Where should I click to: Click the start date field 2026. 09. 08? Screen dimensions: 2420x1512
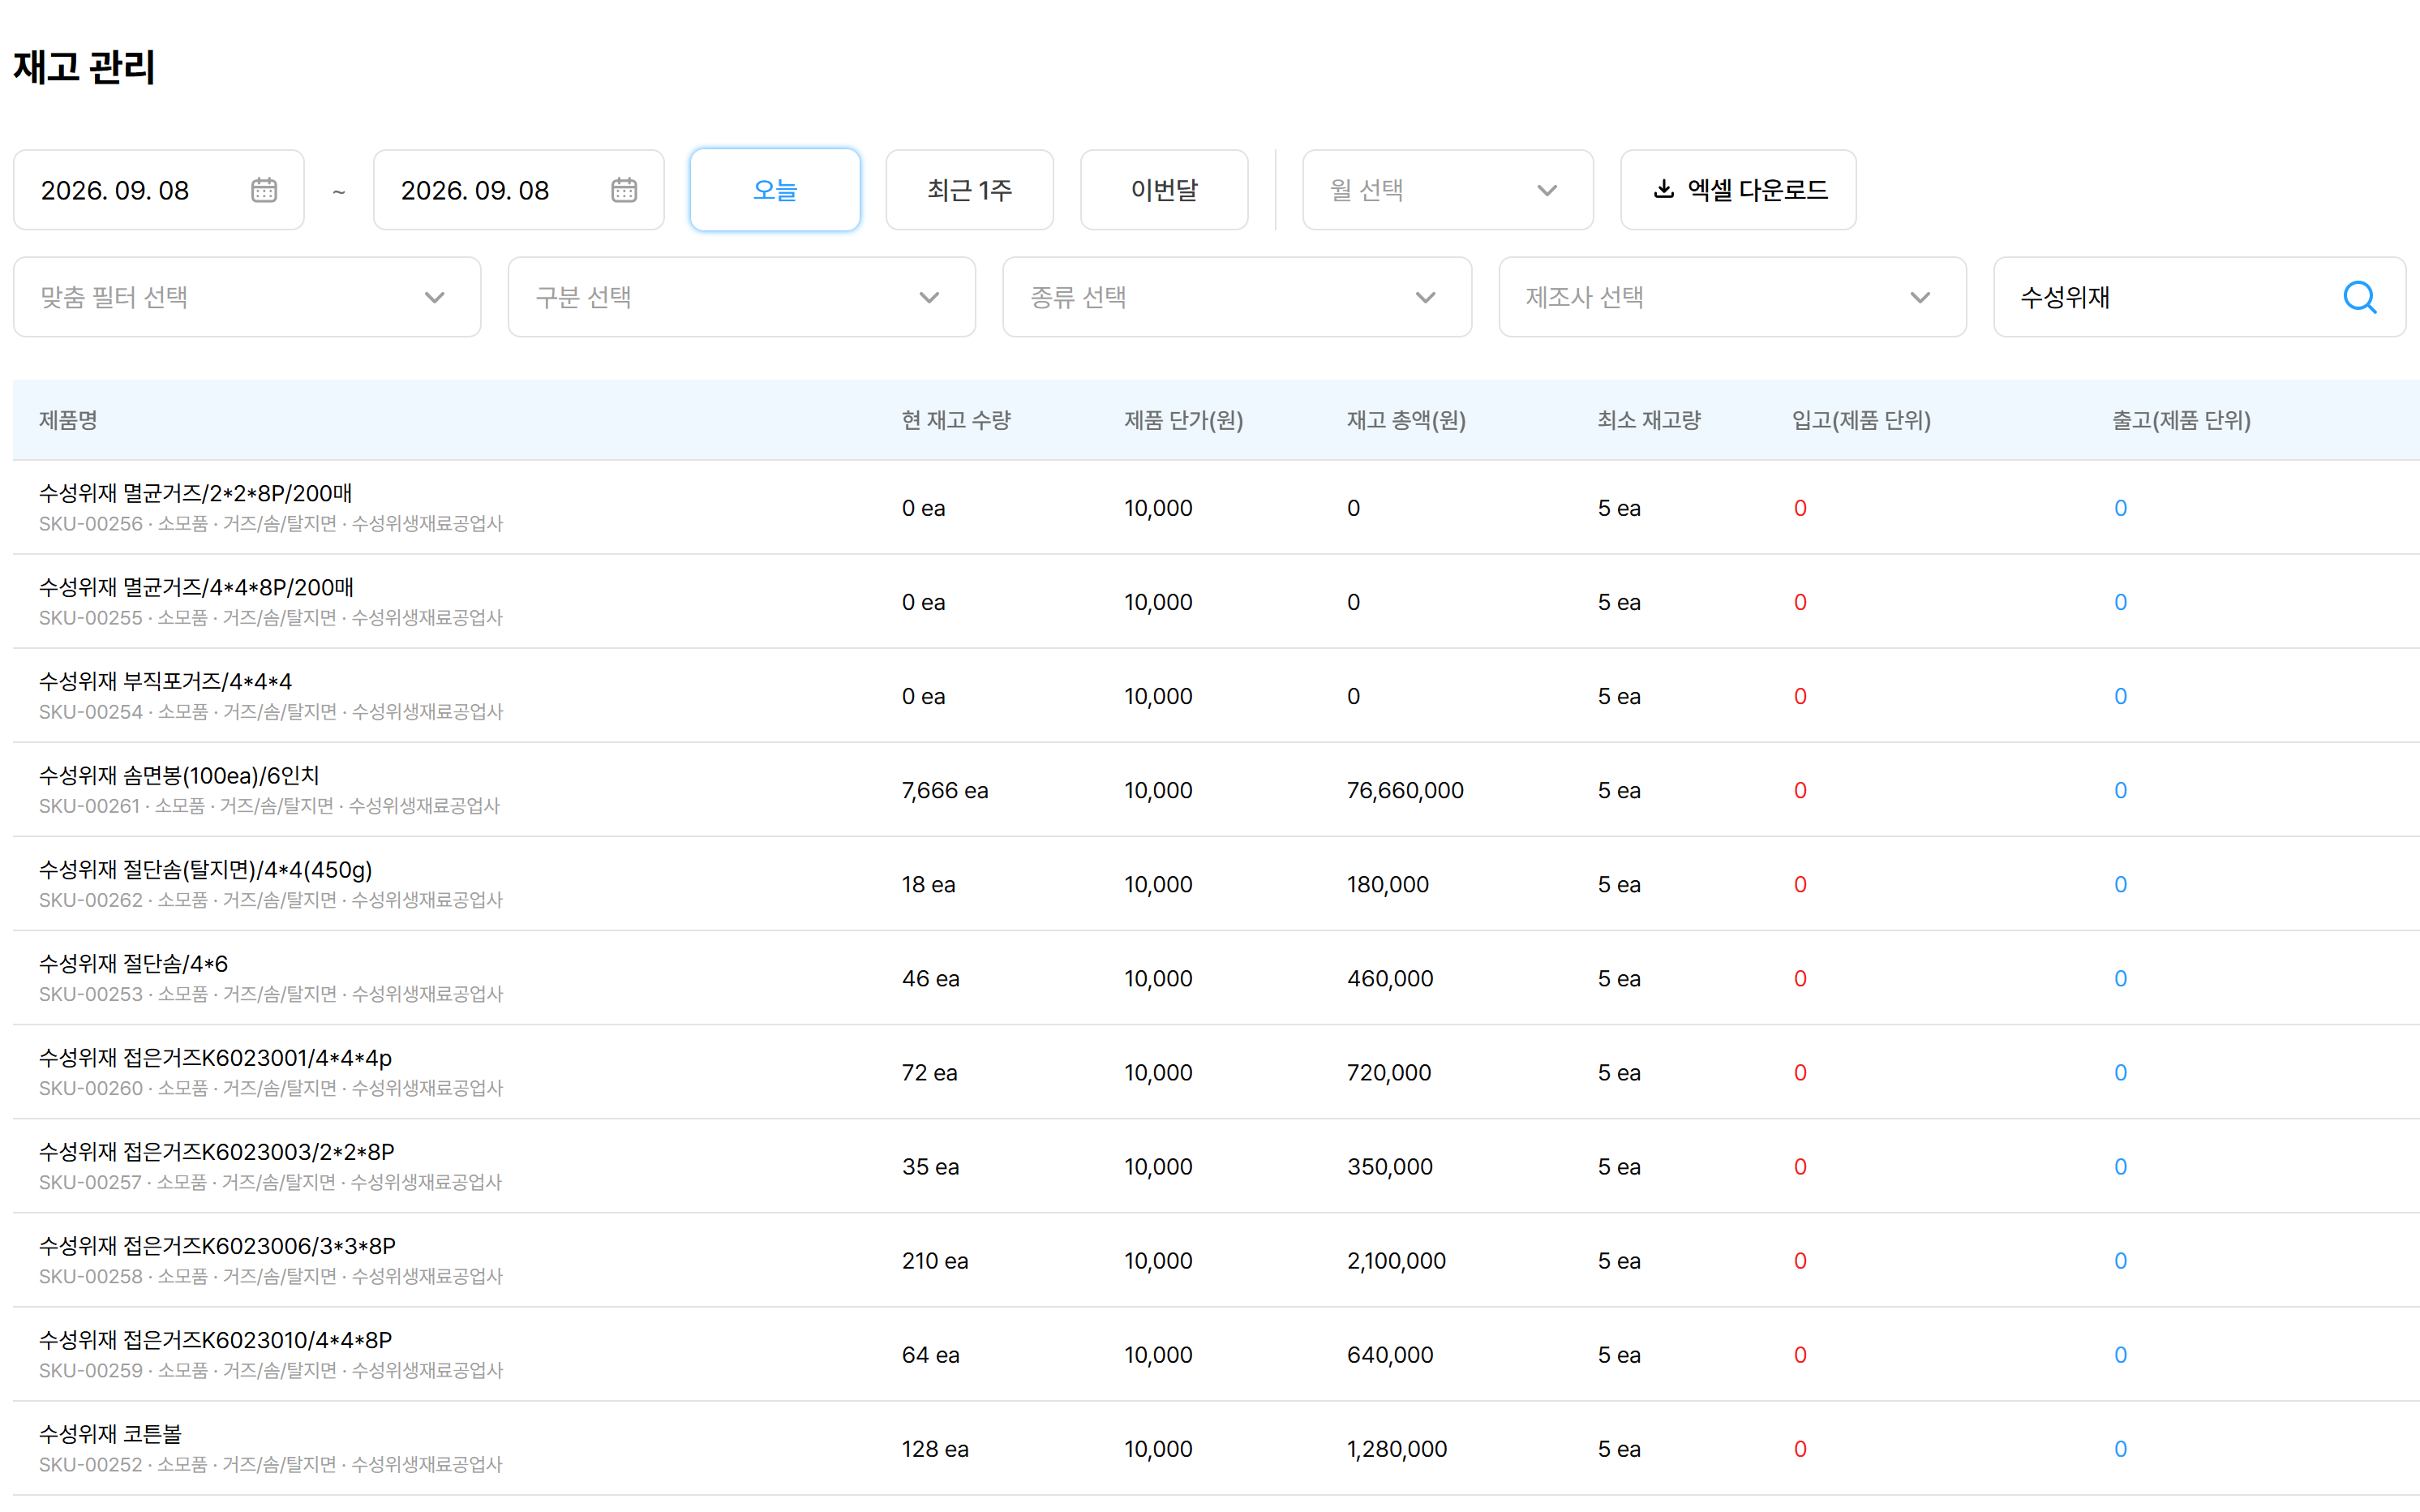coord(159,190)
